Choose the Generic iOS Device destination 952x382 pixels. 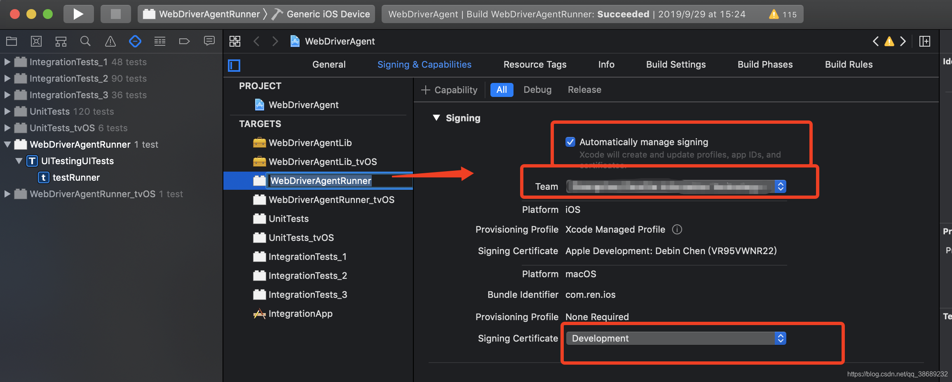pyautogui.click(x=321, y=14)
